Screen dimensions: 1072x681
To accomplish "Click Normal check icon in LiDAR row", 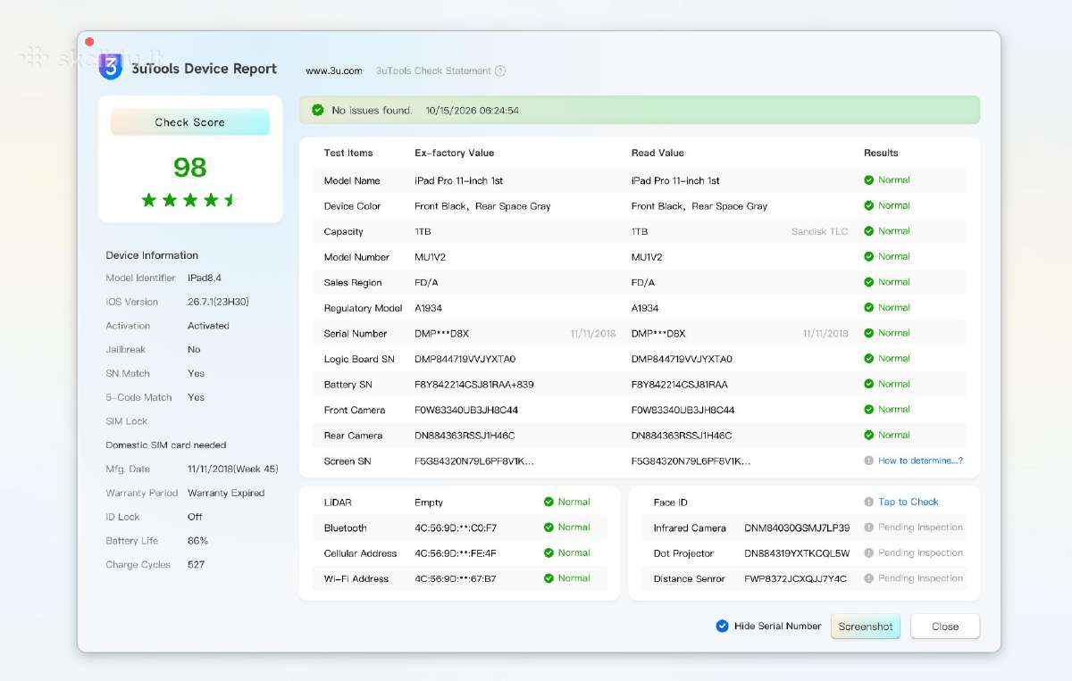I will (x=549, y=502).
